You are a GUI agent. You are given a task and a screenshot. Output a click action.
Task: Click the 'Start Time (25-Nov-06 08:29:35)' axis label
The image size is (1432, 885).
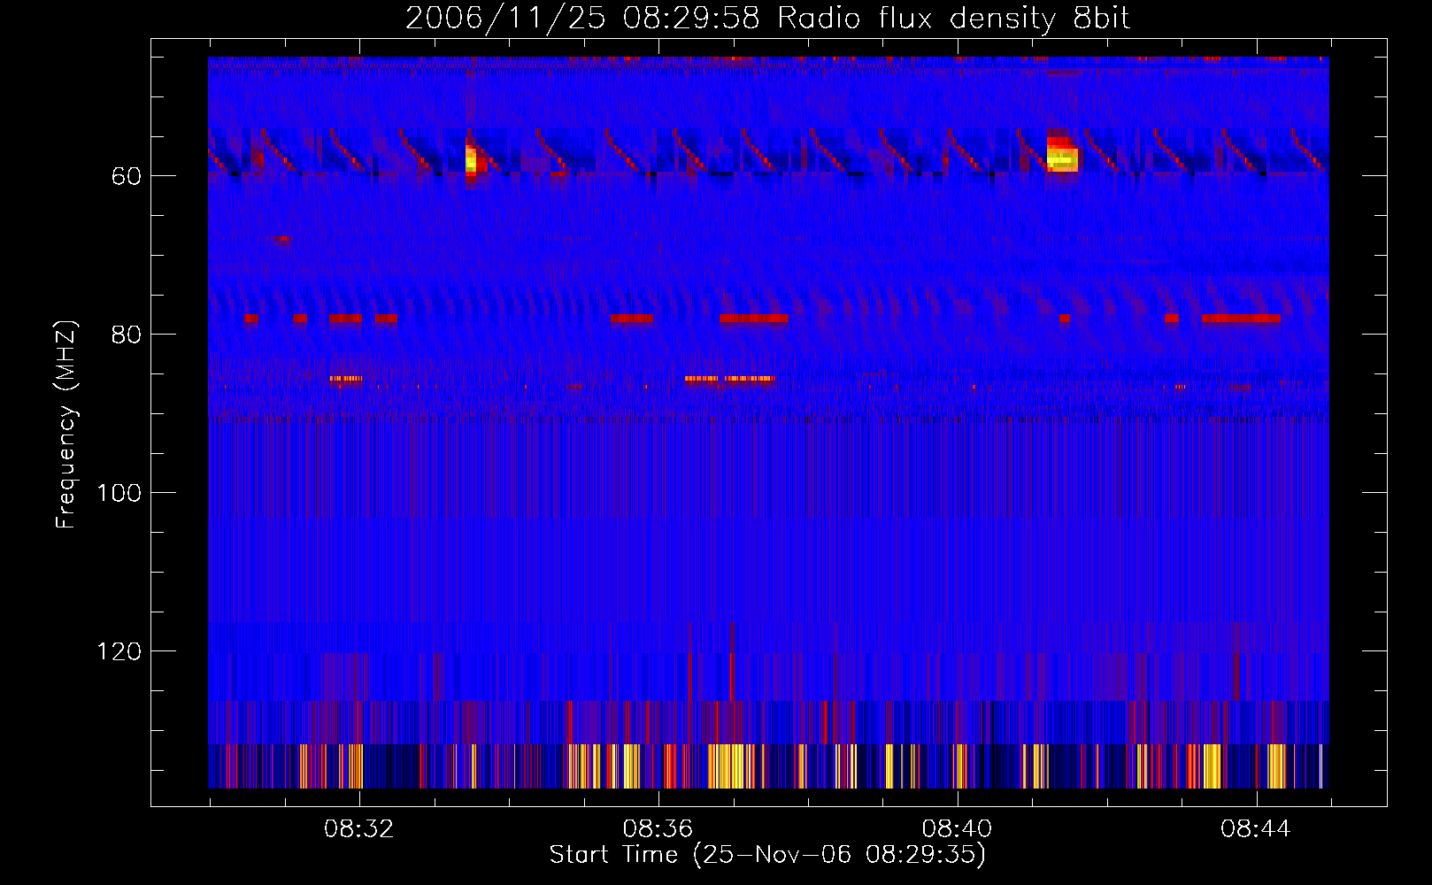(767, 855)
